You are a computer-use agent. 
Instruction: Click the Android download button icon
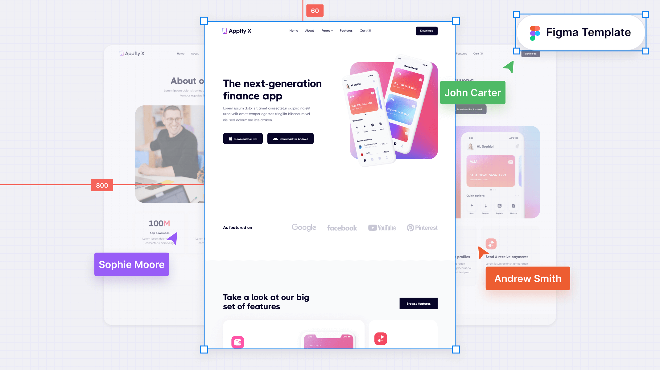point(275,139)
